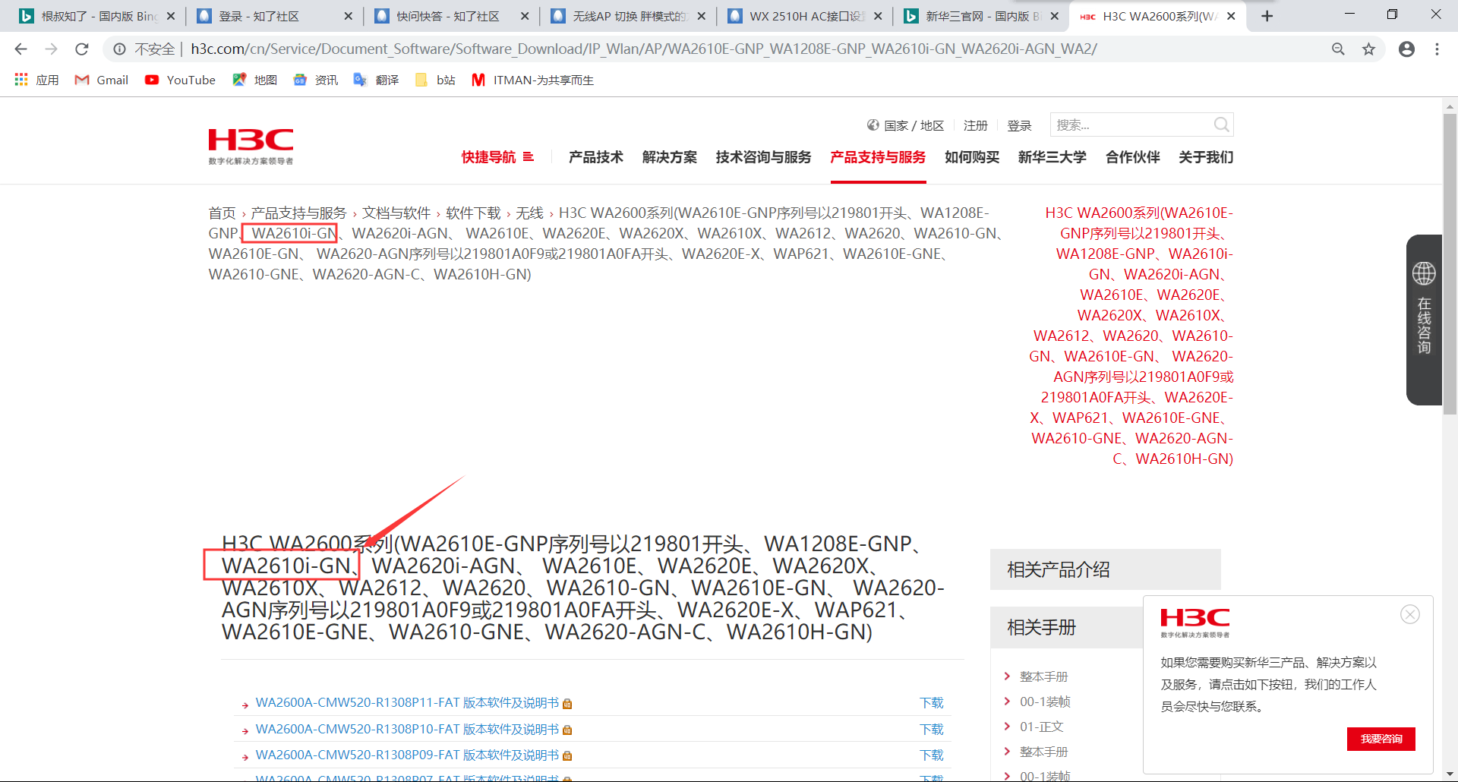Click the page vertical scrollbar thumb
Image resolution: width=1458 pixels, height=782 pixels.
pyautogui.click(x=1449, y=263)
